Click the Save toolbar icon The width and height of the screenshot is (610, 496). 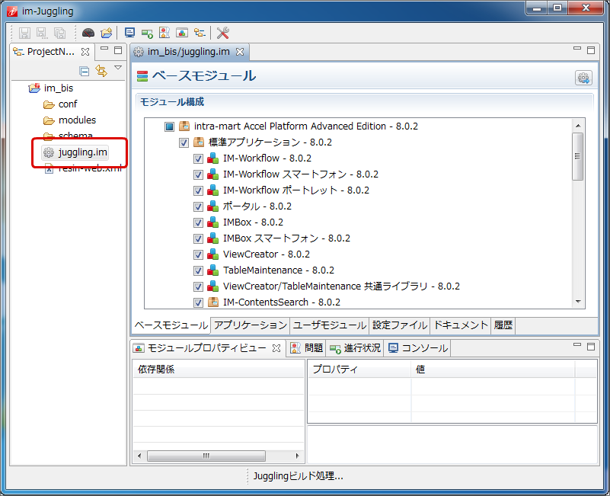(24, 33)
